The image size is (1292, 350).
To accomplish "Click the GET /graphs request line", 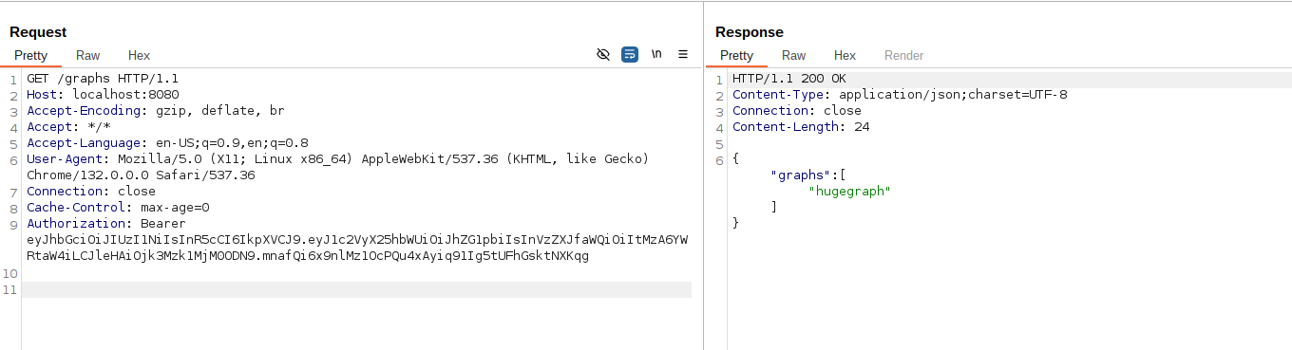I will pyautogui.click(x=103, y=79).
